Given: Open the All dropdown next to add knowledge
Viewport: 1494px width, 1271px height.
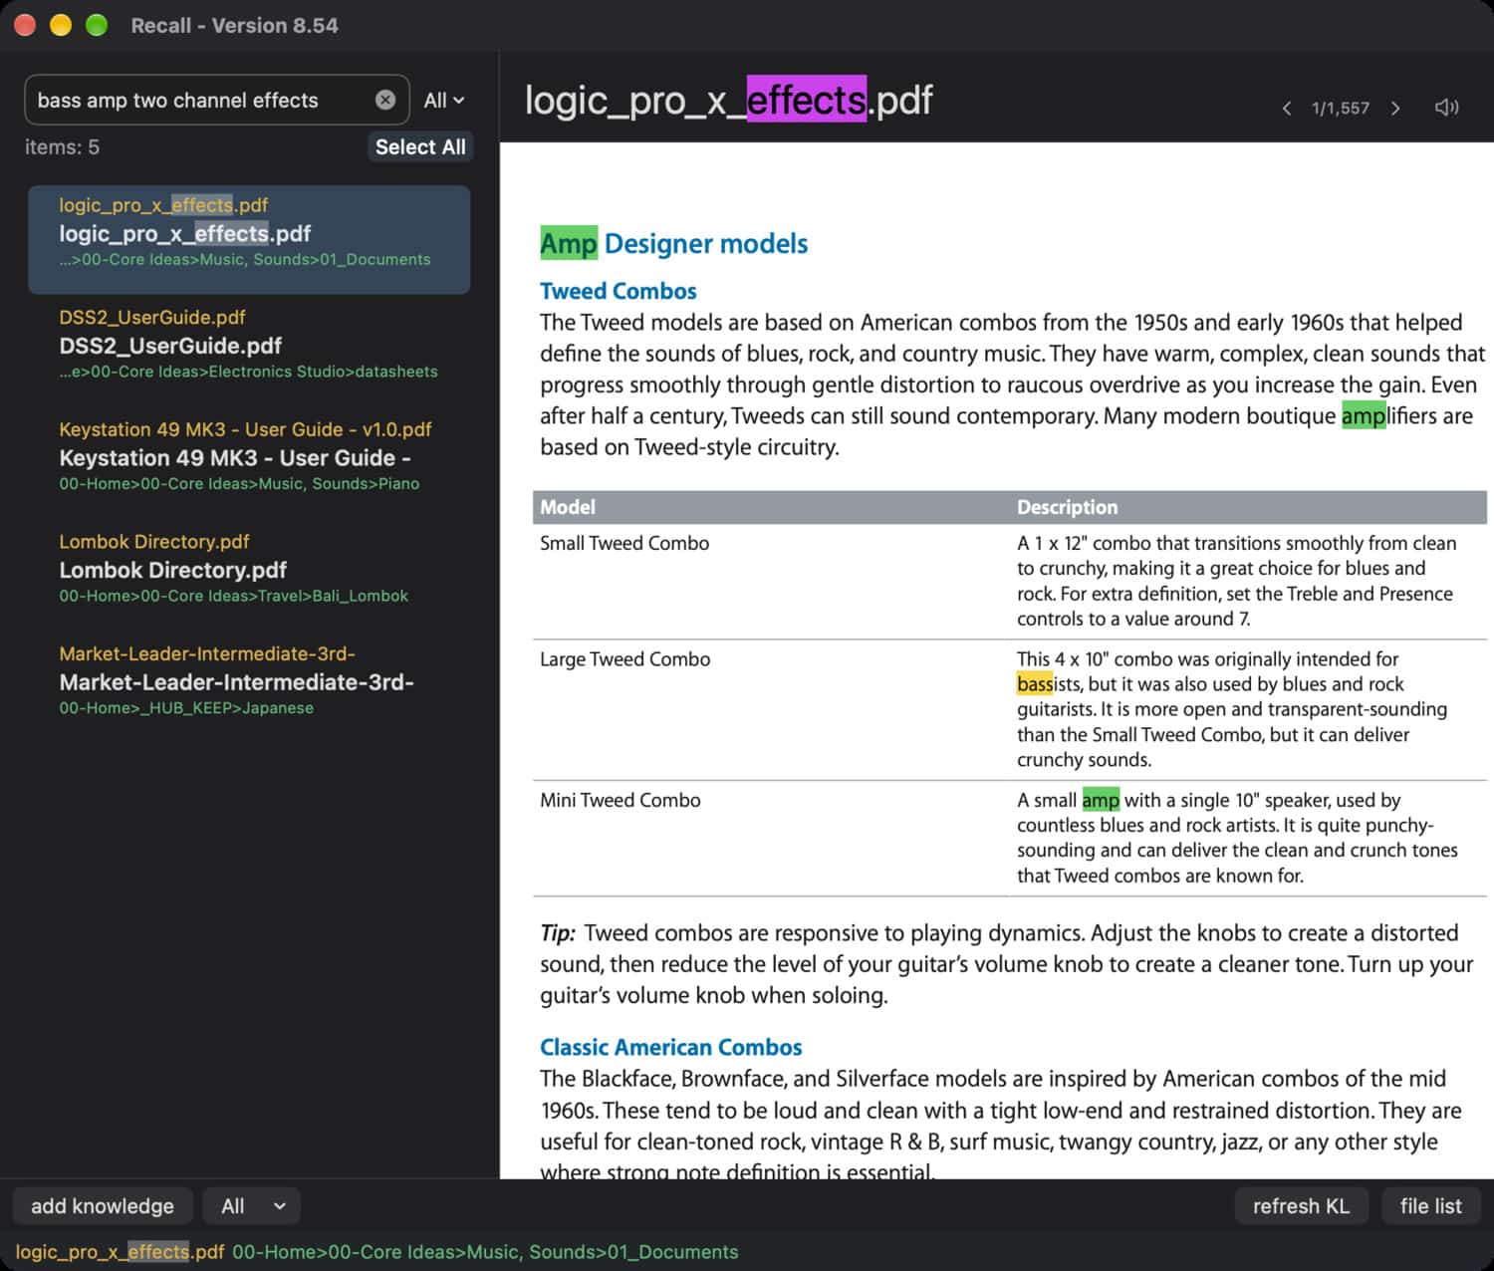Looking at the screenshot, I should 252,1206.
